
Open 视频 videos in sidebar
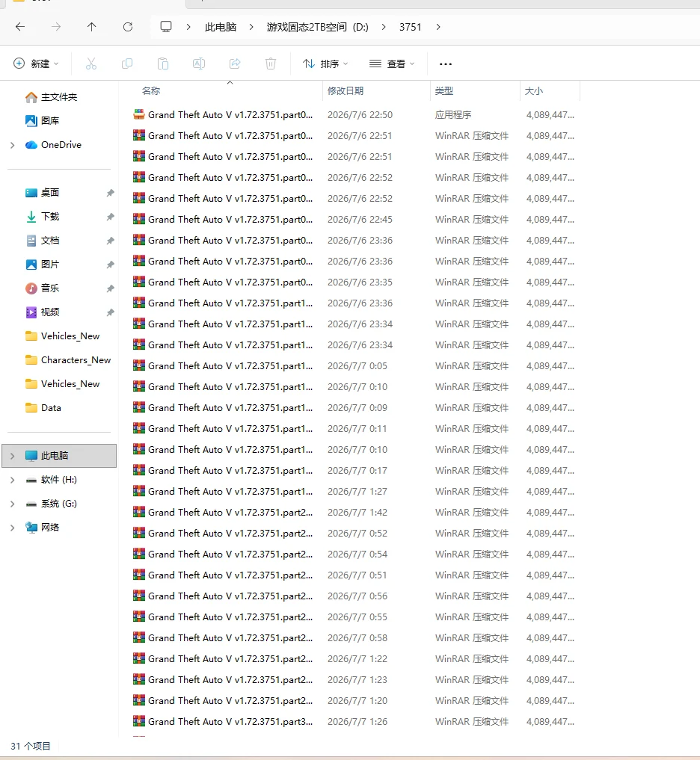50,312
